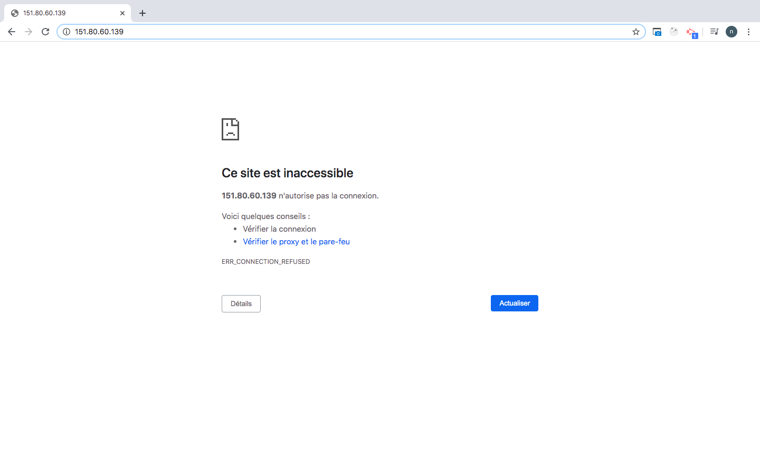The height and width of the screenshot is (475, 760).
Task: Open the grey circular extension icon
Action: pyautogui.click(x=674, y=32)
